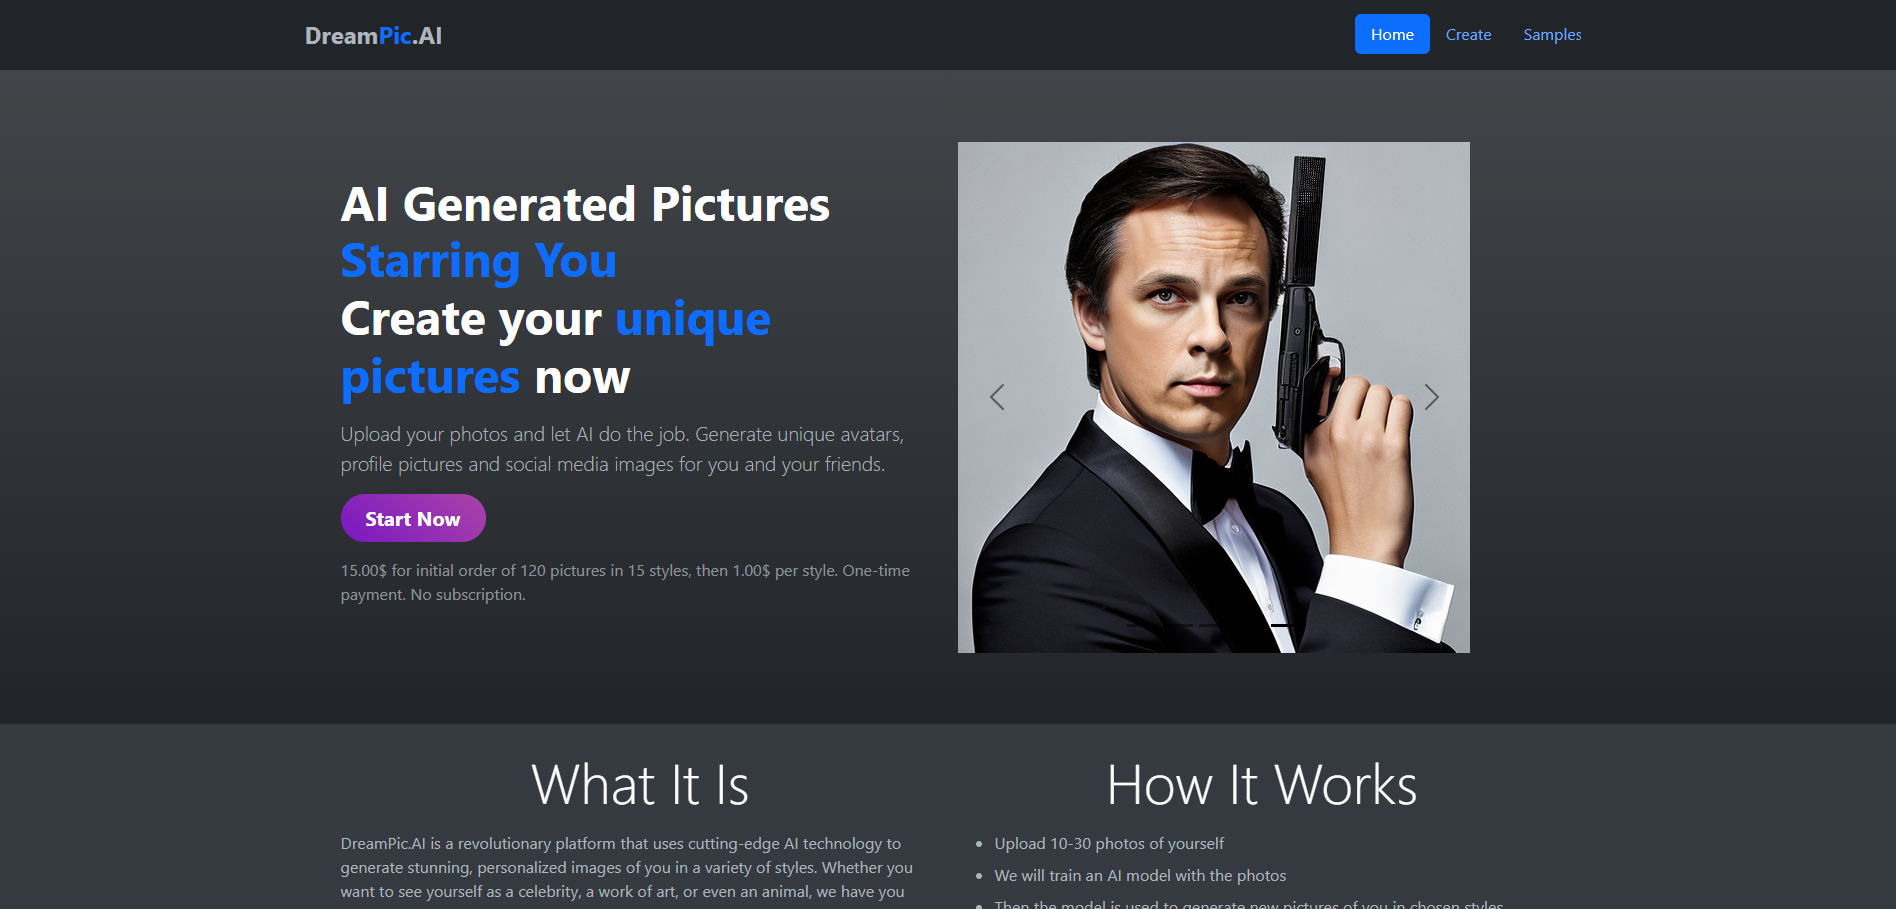Viewport: 1896px width, 909px height.
Task: Click the 'How It Works' heading
Action: click(x=1261, y=785)
